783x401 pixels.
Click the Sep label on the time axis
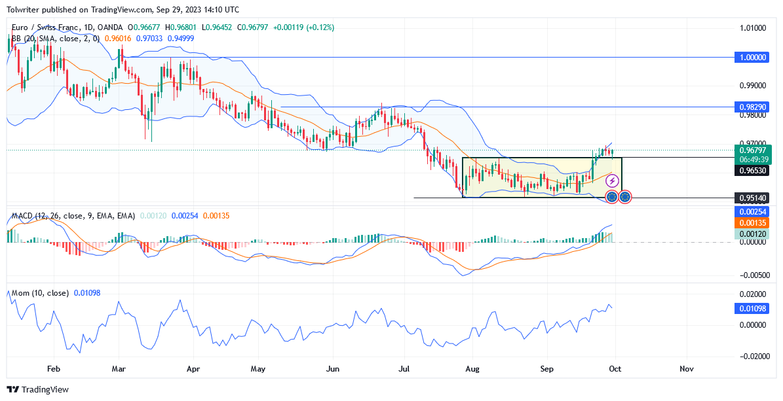tap(547, 369)
